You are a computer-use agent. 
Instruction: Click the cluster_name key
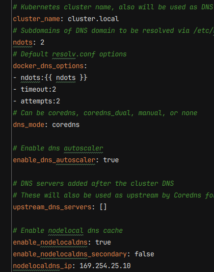(x=36, y=19)
